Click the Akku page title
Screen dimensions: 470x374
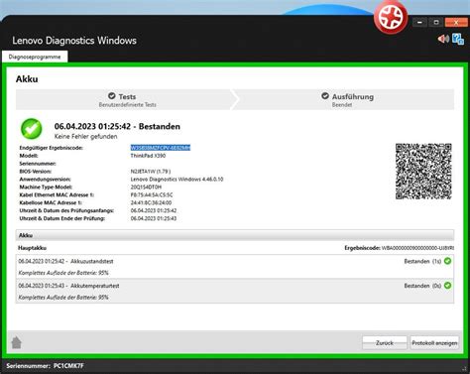(27, 79)
